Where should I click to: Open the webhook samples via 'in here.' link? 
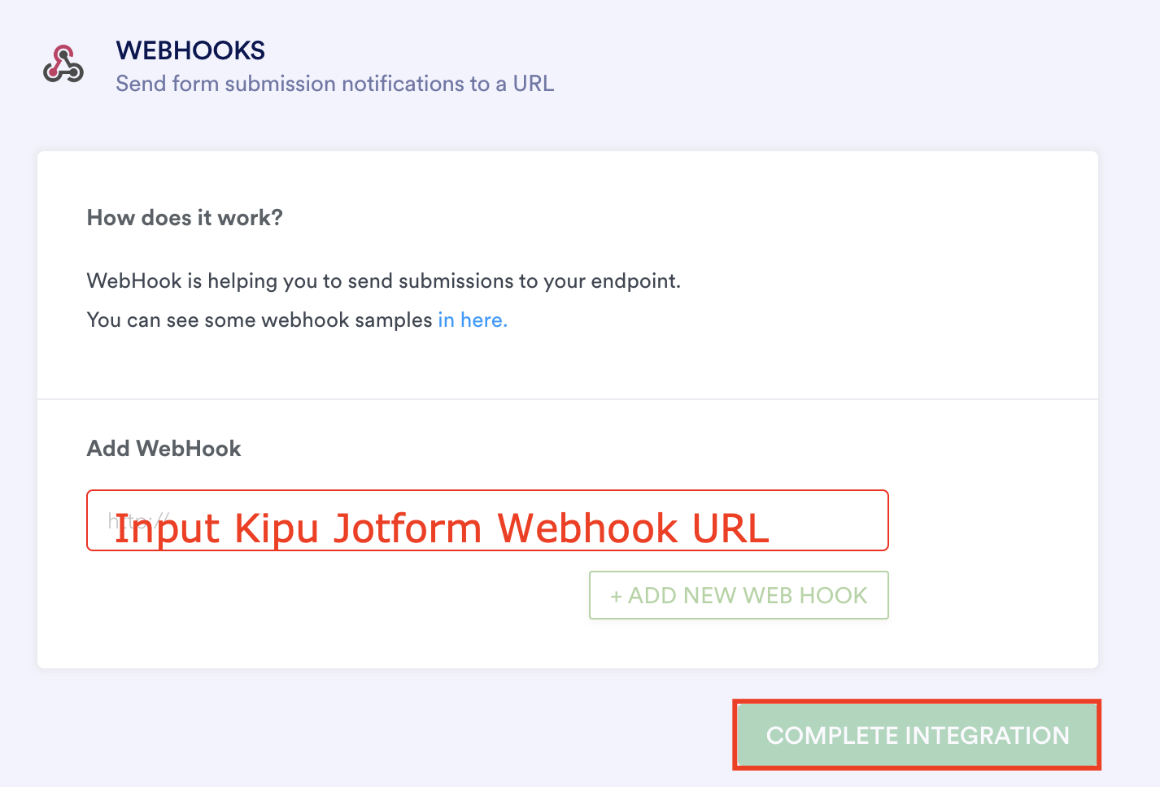pyautogui.click(x=472, y=320)
